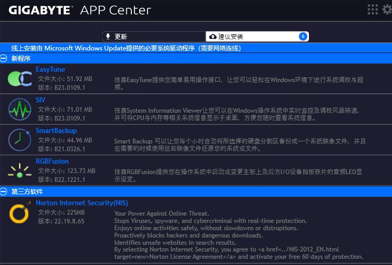Click the EasyTune description text
392x265 pixels.
(239, 83)
